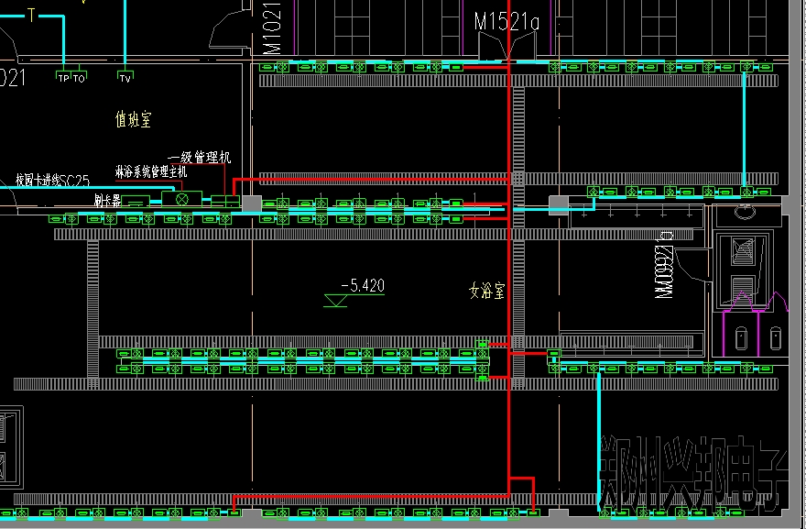Click the 淋浴系统管理主机 label text
This screenshot has width=806, height=529.
[x=151, y=171]
